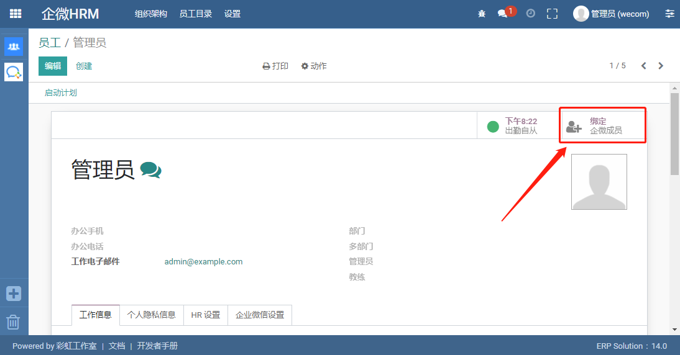Click the vertical scrollbar thumb
The image size is (680, 355).
pos(674,134)
